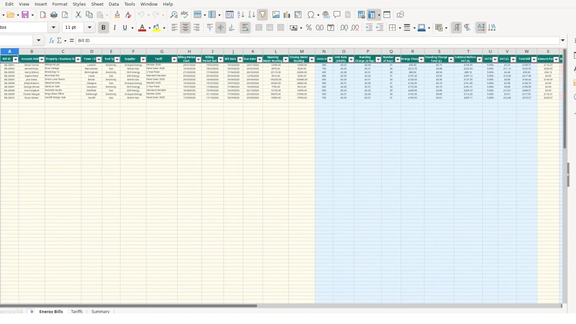Copy the selected cells

pos(89,15)
